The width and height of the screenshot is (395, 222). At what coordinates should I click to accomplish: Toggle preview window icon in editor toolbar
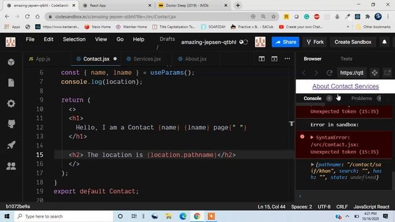tap(274, 59)
